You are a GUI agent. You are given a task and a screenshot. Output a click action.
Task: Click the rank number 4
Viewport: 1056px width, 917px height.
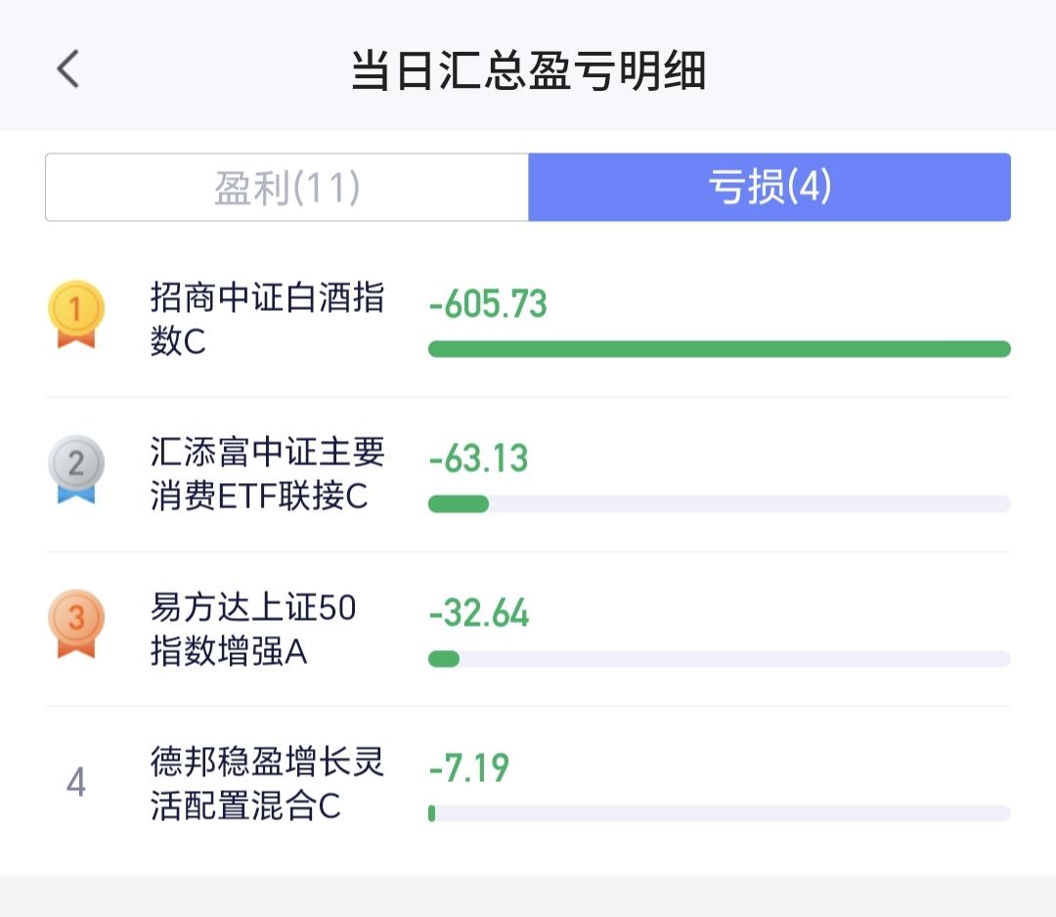coord(75,782)
